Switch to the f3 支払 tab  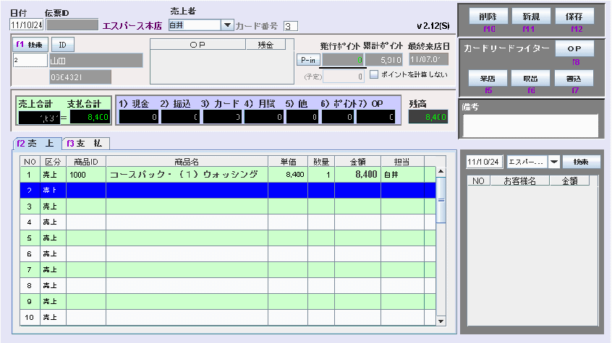click(x=84, y=143)
